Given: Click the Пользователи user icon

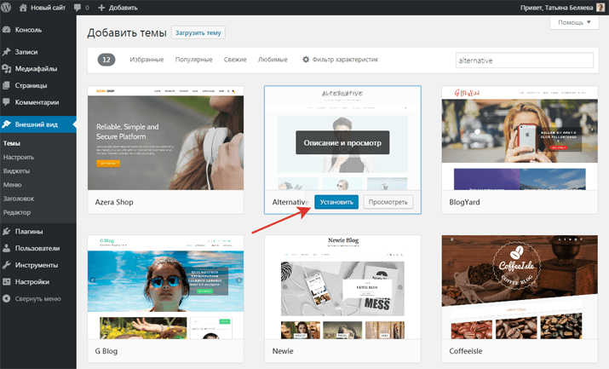Looking at the screenshot, I should [x=6, y=248].
